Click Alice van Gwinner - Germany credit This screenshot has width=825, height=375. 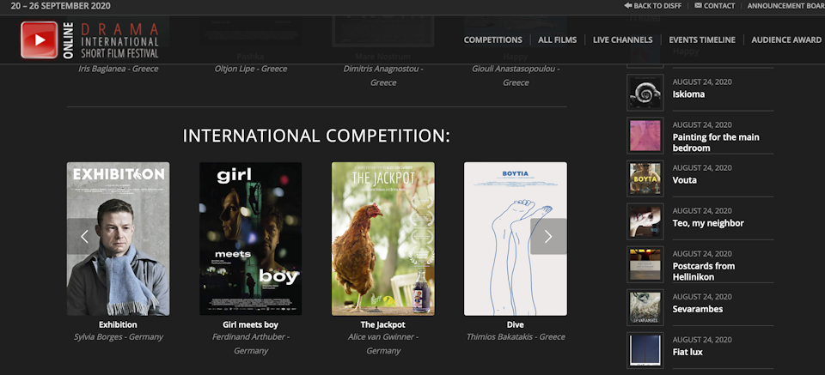[x=383, y=343]
